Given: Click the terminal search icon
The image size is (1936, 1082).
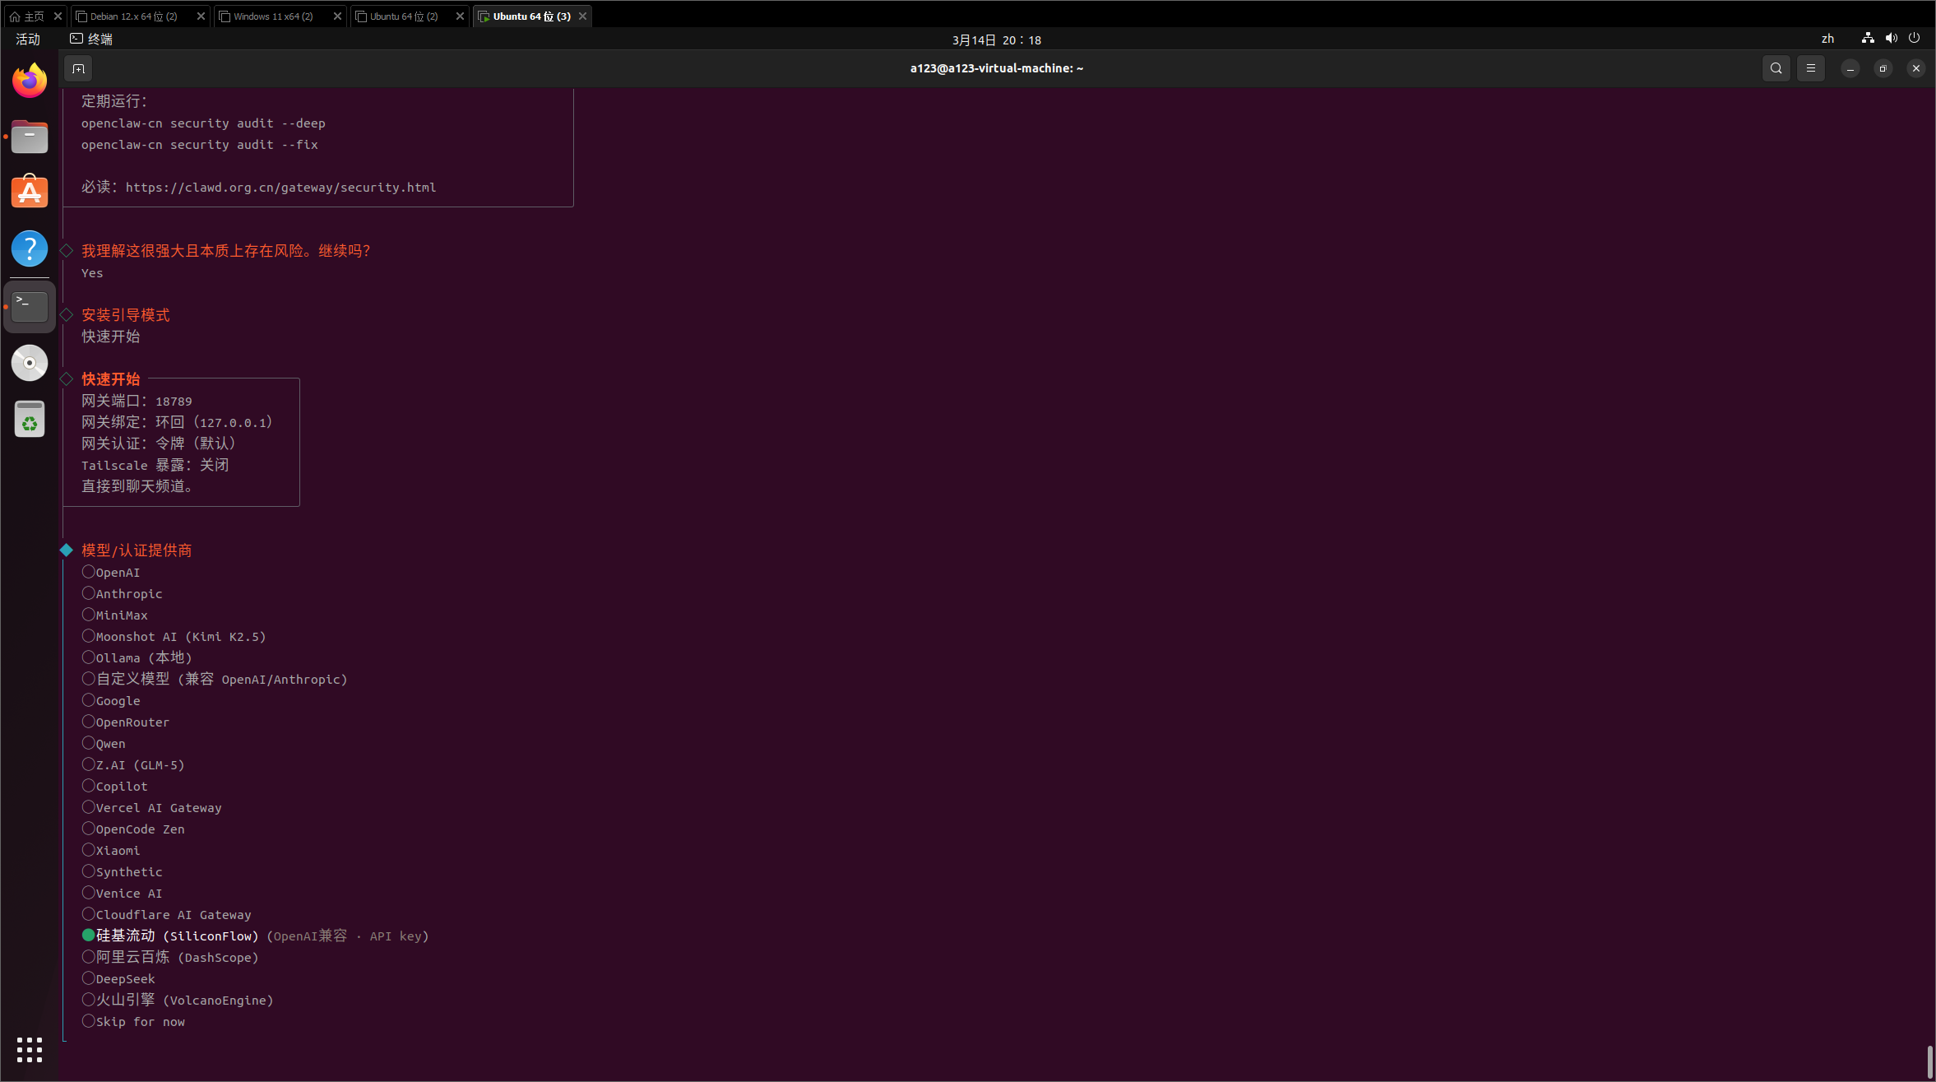Looking at the screenshot, I should click(x=1776, y=68).
